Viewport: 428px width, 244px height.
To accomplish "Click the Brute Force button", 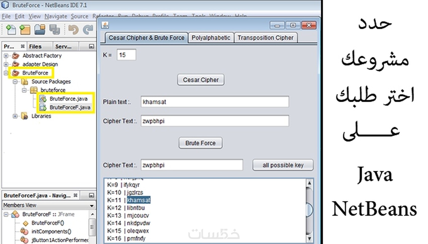I will point(200,143).
